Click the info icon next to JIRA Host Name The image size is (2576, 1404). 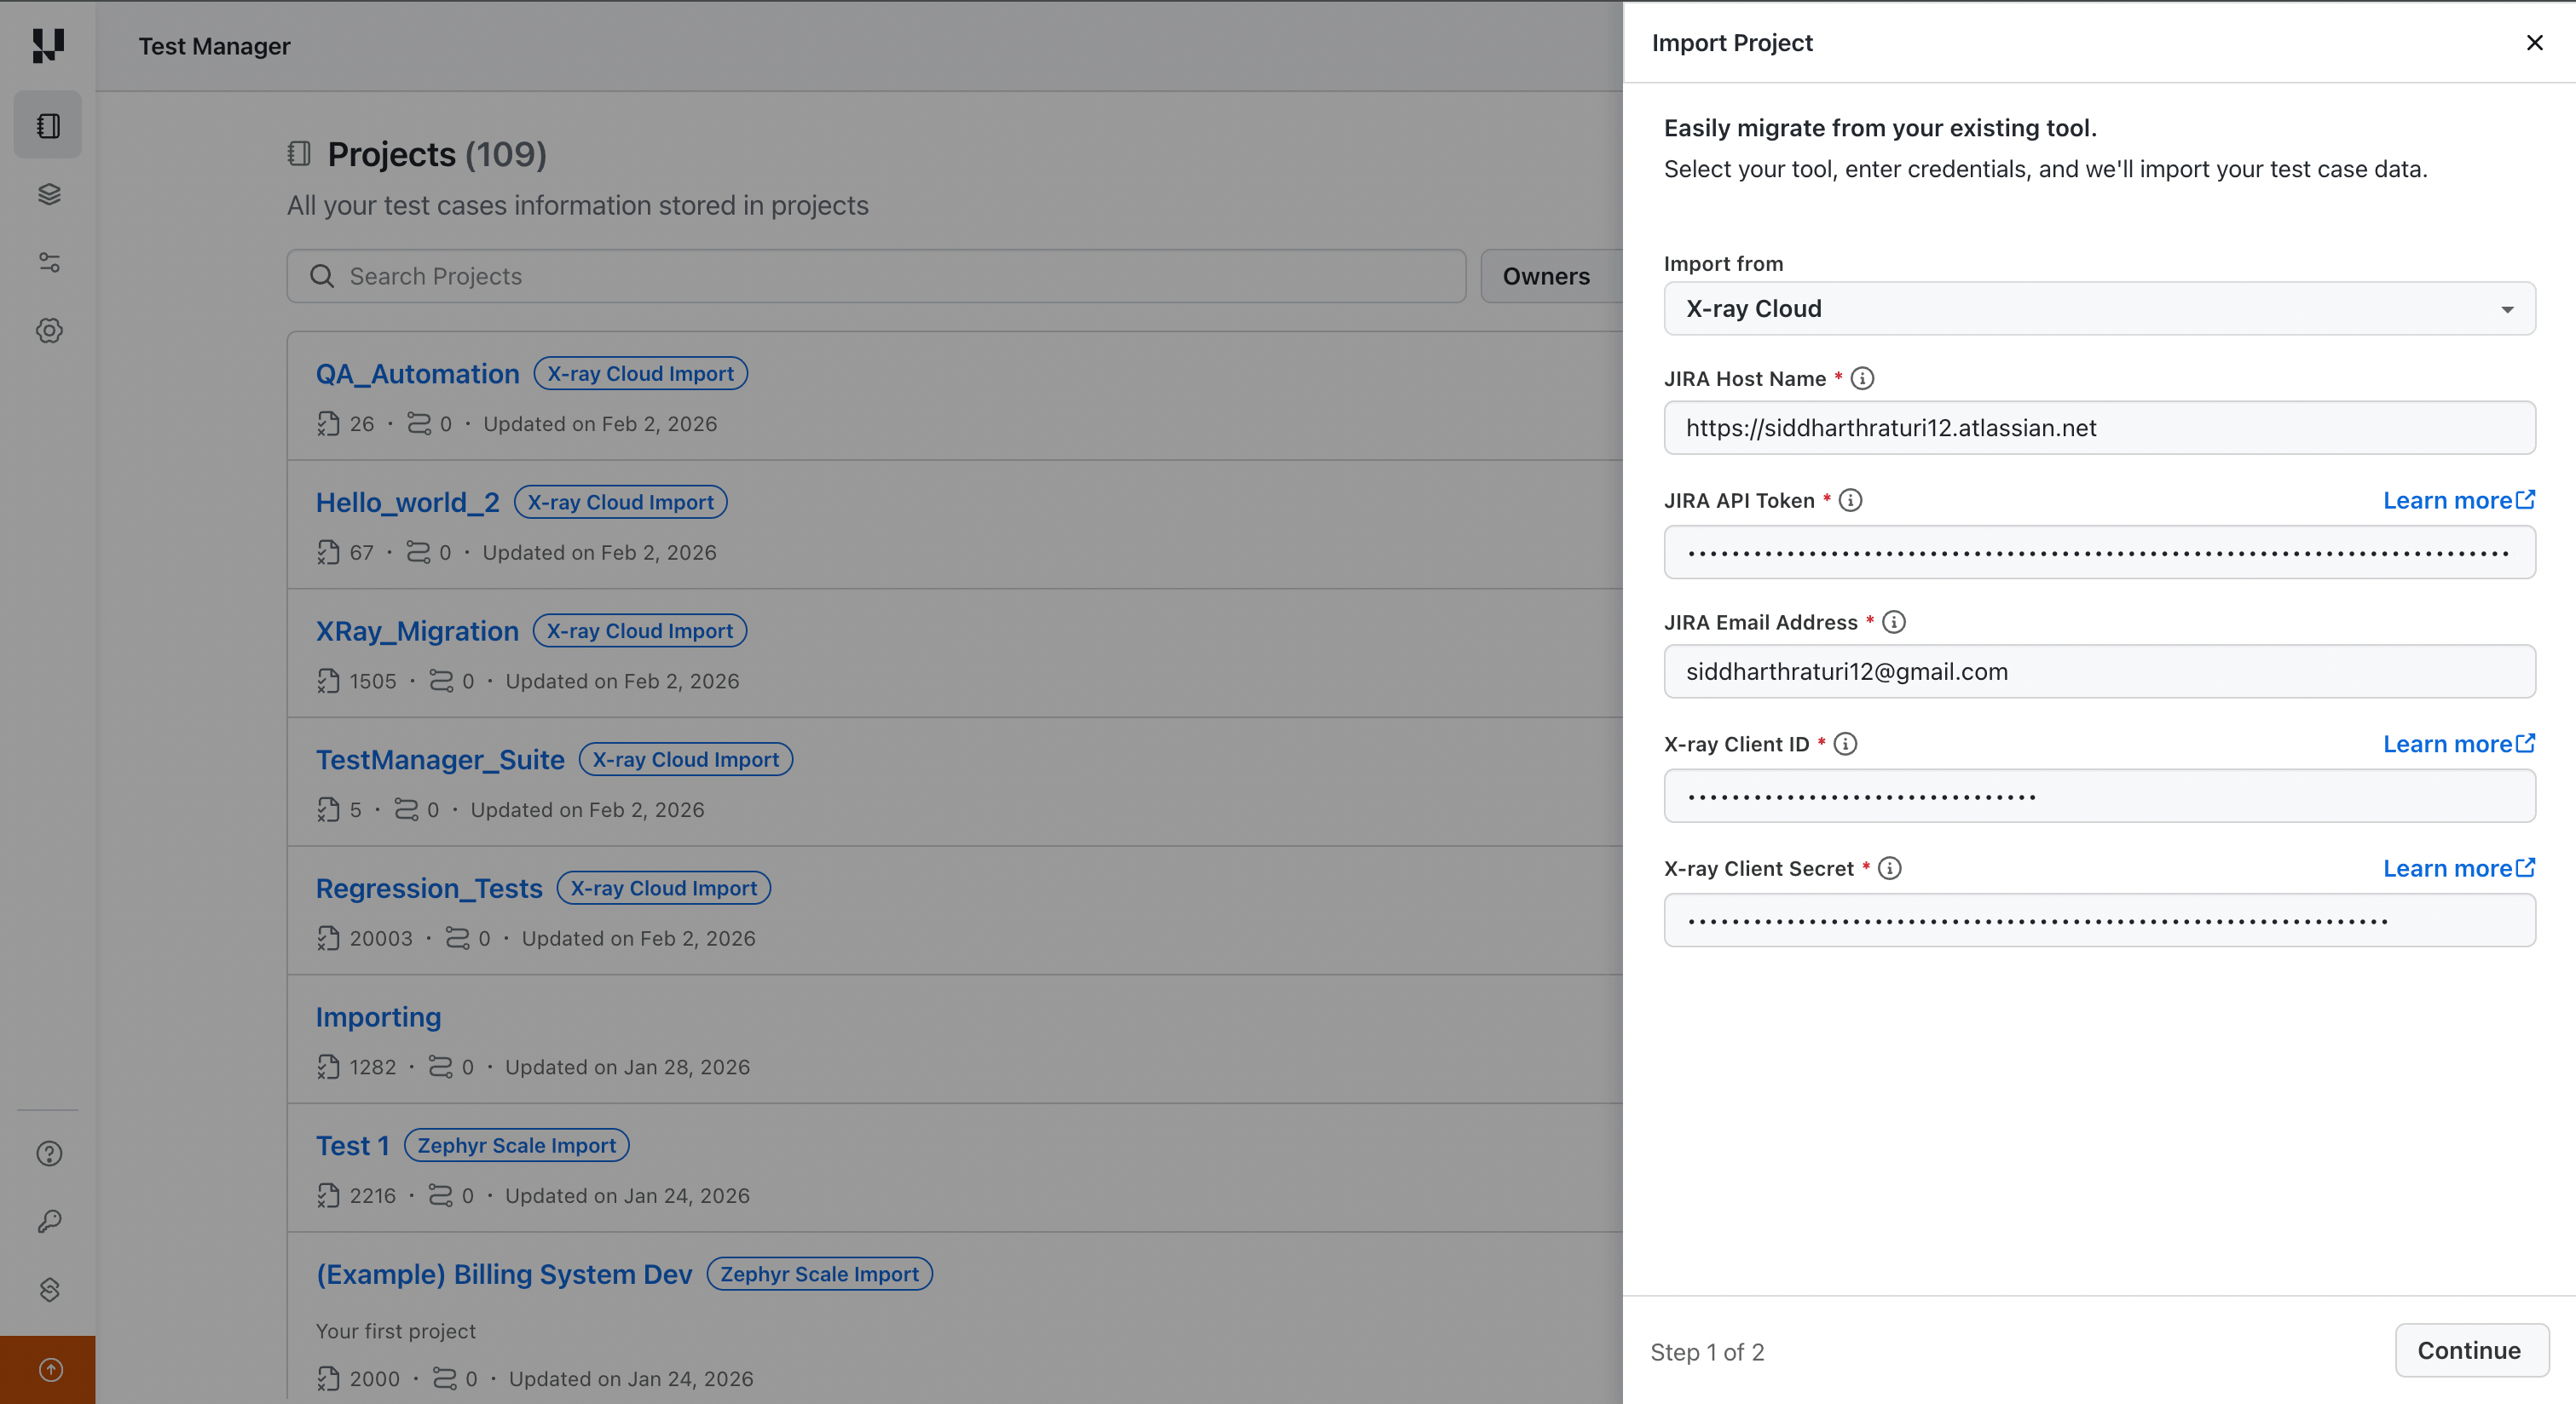(1862, 379)
